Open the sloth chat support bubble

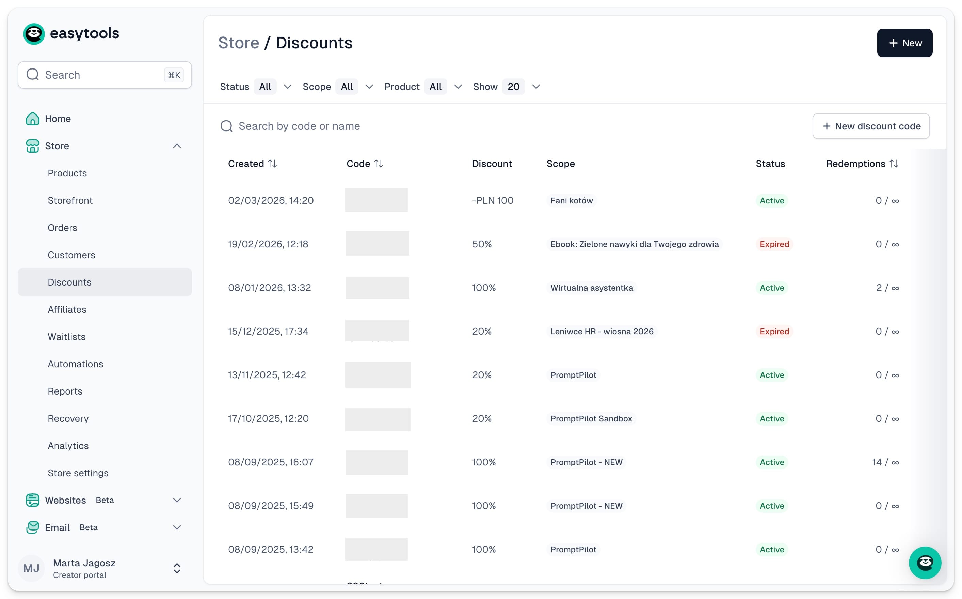point(925,563)
